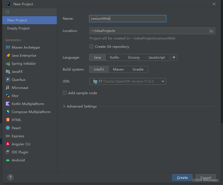Click the Spring Initializr leaf icon
The image size is (223, 185).
coord(8,64)
